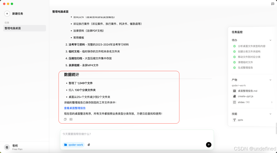
Task: Collapse the 待办 section
Action: (x=270, y=40)
